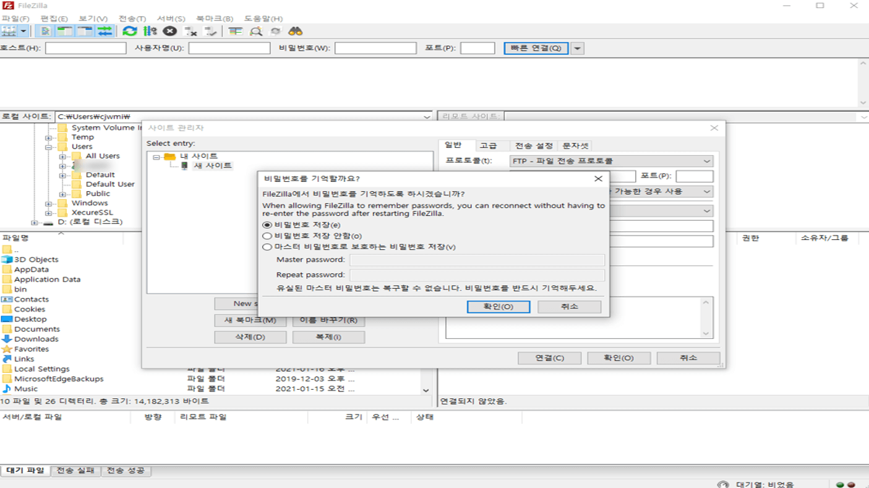869x488 pixels.
Task: Toggle the remote directory tree icon
Action: coord(85,31)
